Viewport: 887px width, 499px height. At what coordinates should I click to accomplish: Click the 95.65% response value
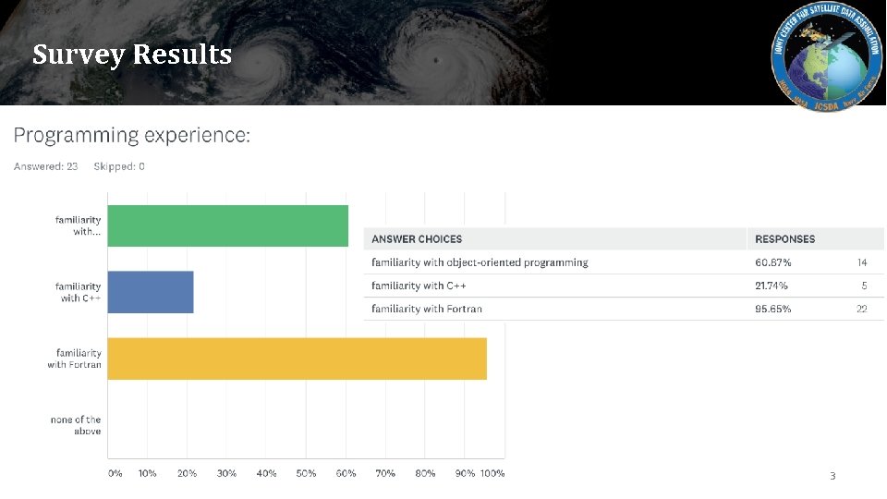click(x=773, y=309)
